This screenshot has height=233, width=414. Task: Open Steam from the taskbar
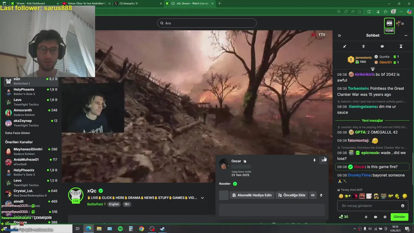(162, 229)
